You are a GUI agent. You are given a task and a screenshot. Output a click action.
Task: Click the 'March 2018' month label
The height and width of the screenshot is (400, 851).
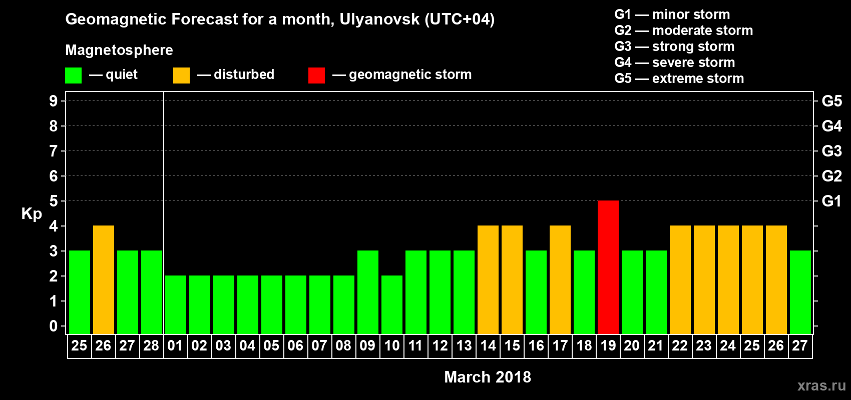point(488,377)
